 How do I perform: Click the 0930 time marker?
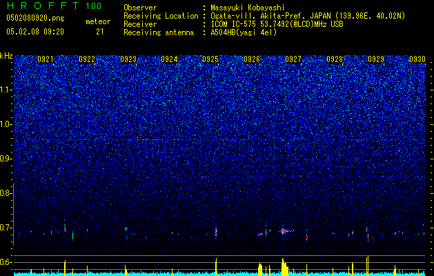pyautogui.click(x=417, y=59)
